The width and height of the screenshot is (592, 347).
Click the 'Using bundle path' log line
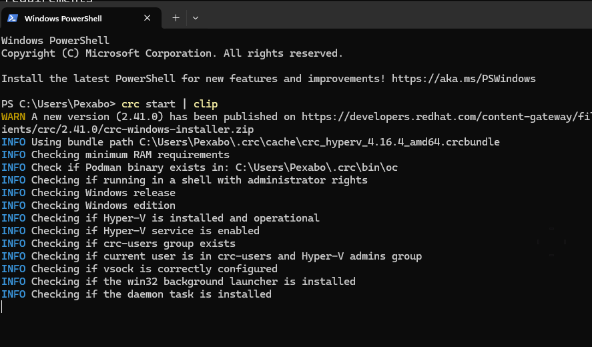click(x=251, y=142)
